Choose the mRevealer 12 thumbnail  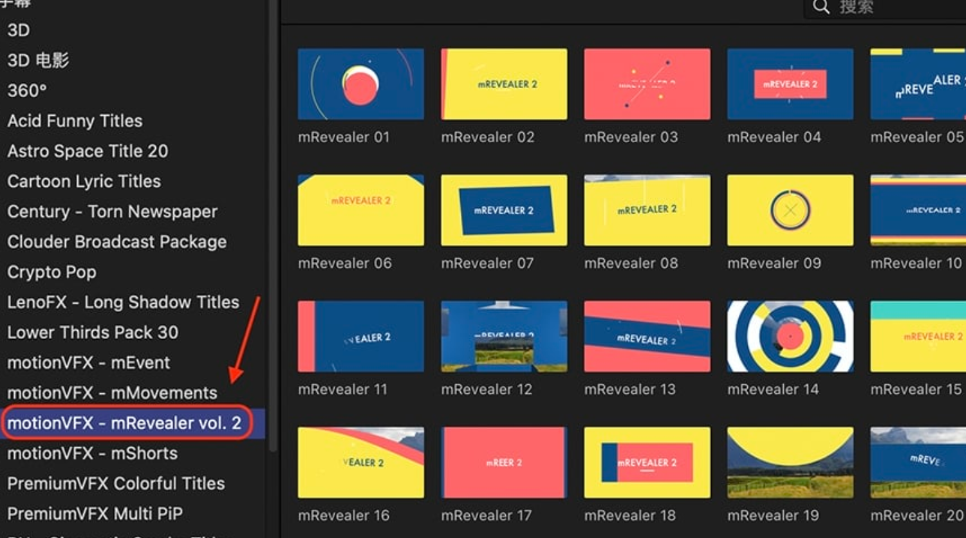tap(504, 337)
